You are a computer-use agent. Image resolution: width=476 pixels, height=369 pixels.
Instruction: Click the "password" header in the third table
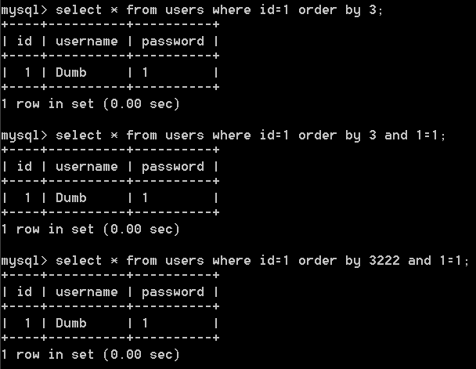tap(173, 293)
